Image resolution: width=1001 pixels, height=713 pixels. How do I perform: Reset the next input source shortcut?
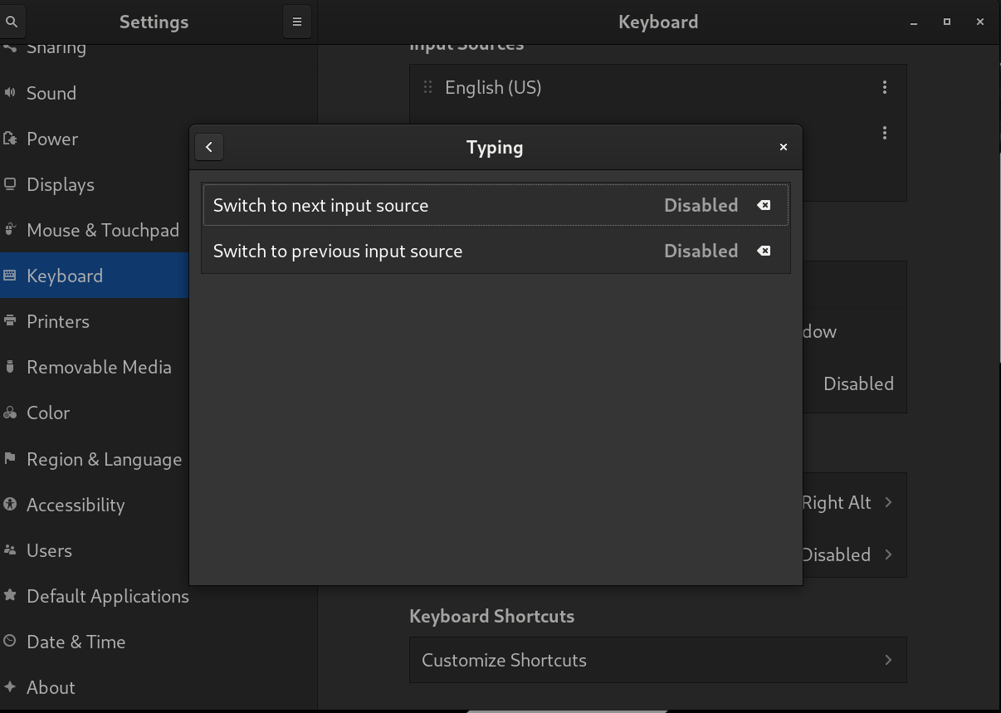[764, 205]
